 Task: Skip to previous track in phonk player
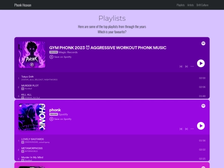[x=181, y=129]
